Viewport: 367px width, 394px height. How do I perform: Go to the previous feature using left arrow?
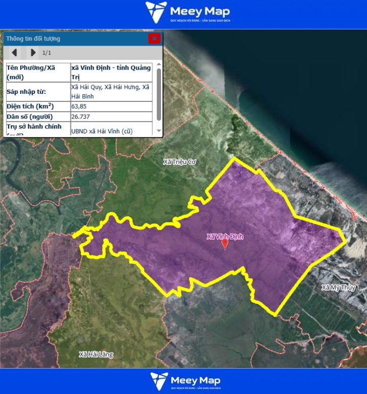click(15, 52)
